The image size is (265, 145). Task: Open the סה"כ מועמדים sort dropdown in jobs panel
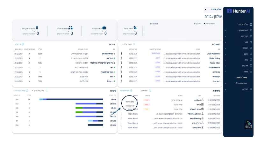(x=38, y=91)
